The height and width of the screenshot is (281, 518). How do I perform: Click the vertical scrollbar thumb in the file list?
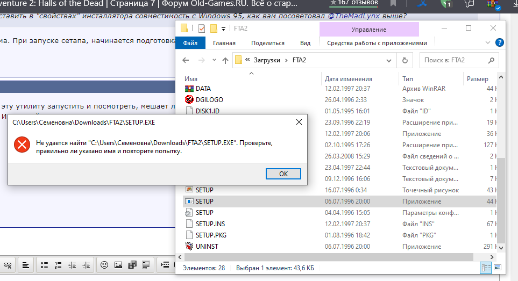(501, 200)
